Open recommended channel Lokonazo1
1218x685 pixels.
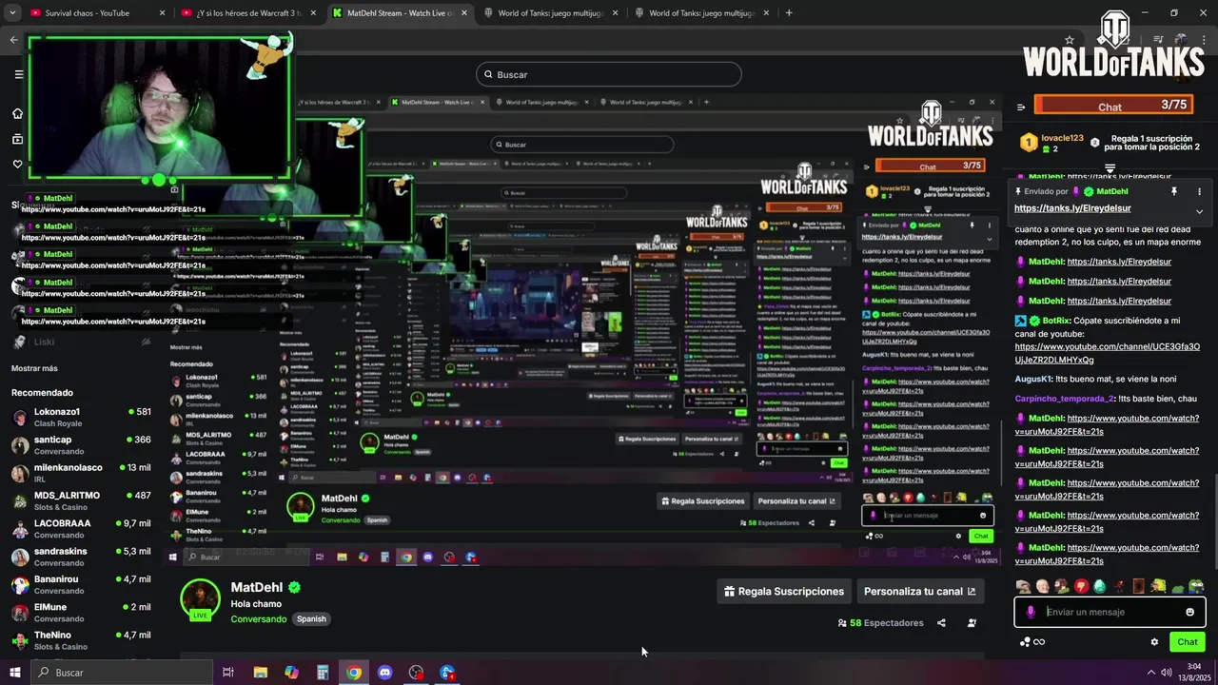pyautogui.click(x=82, y=418)
